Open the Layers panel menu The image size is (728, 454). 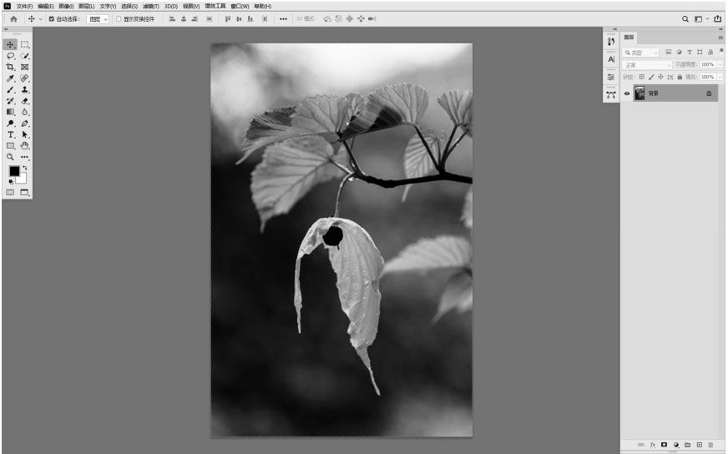(720, 38)
